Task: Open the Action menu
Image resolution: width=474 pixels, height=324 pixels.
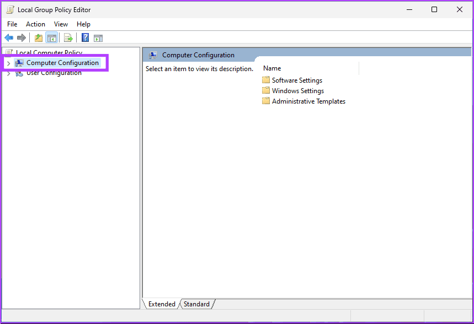Action: point(35,24)
